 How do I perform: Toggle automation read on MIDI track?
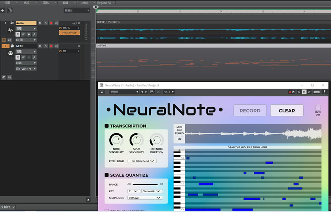click(18, 57)
